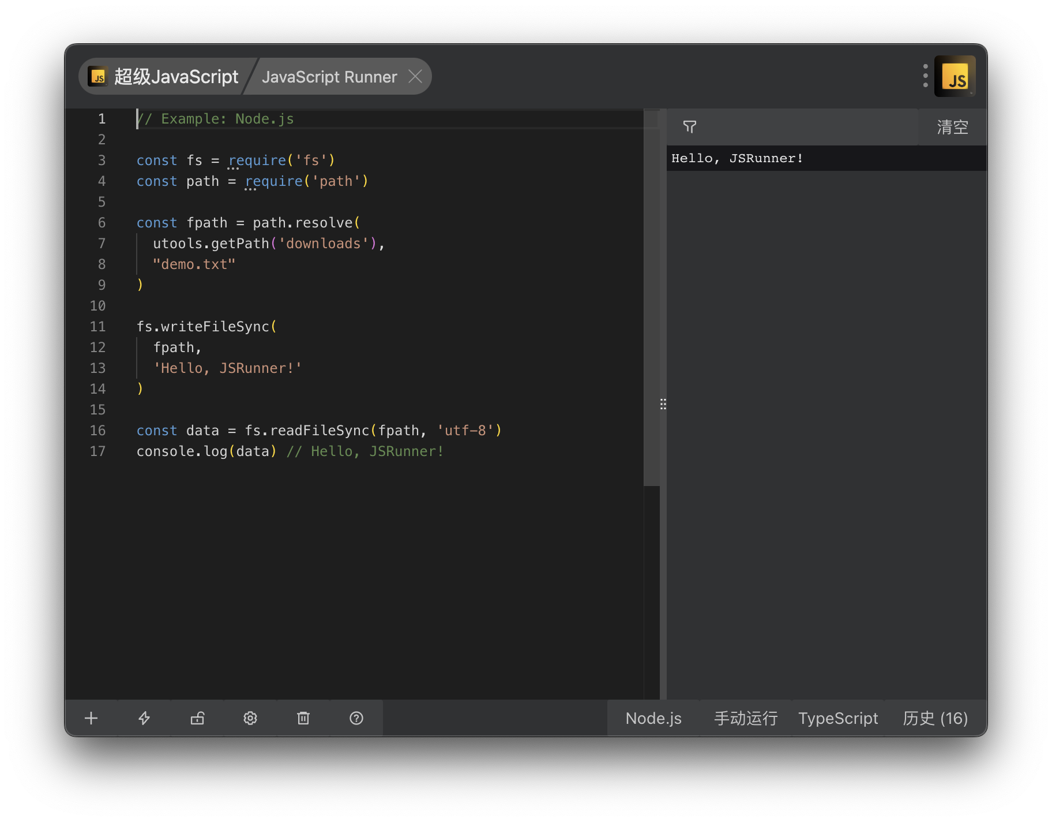The height and width of the screenshot is (822, 1052).
Task: Click the "demo.txt" string on line 8
Action: 194,264
